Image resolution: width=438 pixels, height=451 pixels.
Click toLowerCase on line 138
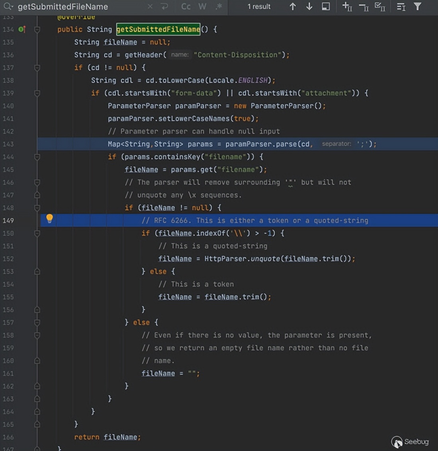[181, 80]
